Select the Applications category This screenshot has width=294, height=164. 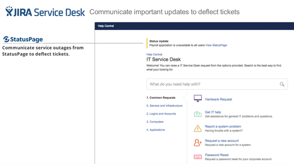tap(156, 130)
